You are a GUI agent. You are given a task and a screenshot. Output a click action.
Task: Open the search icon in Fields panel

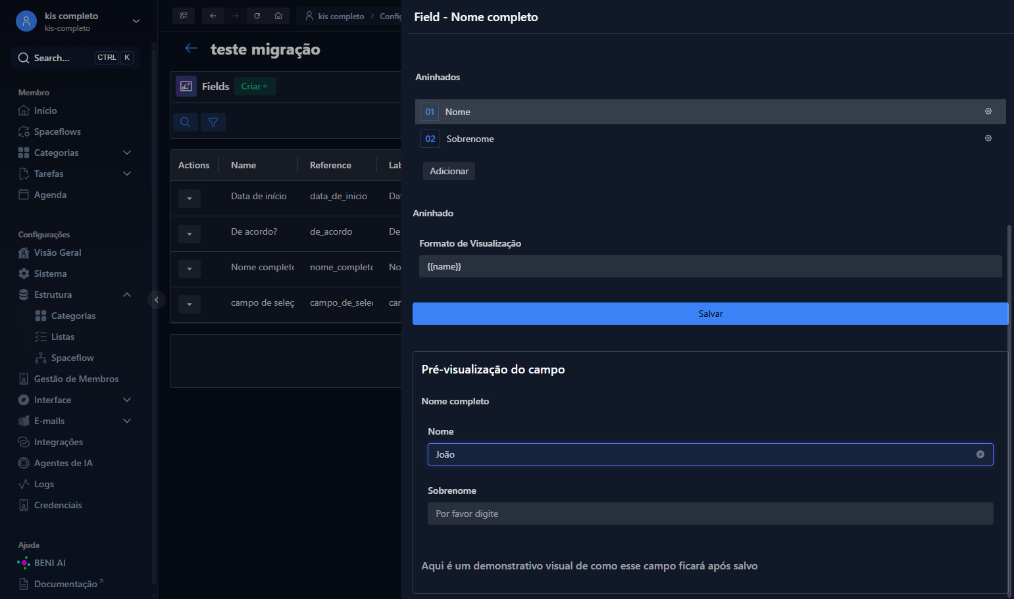point(186,122)
